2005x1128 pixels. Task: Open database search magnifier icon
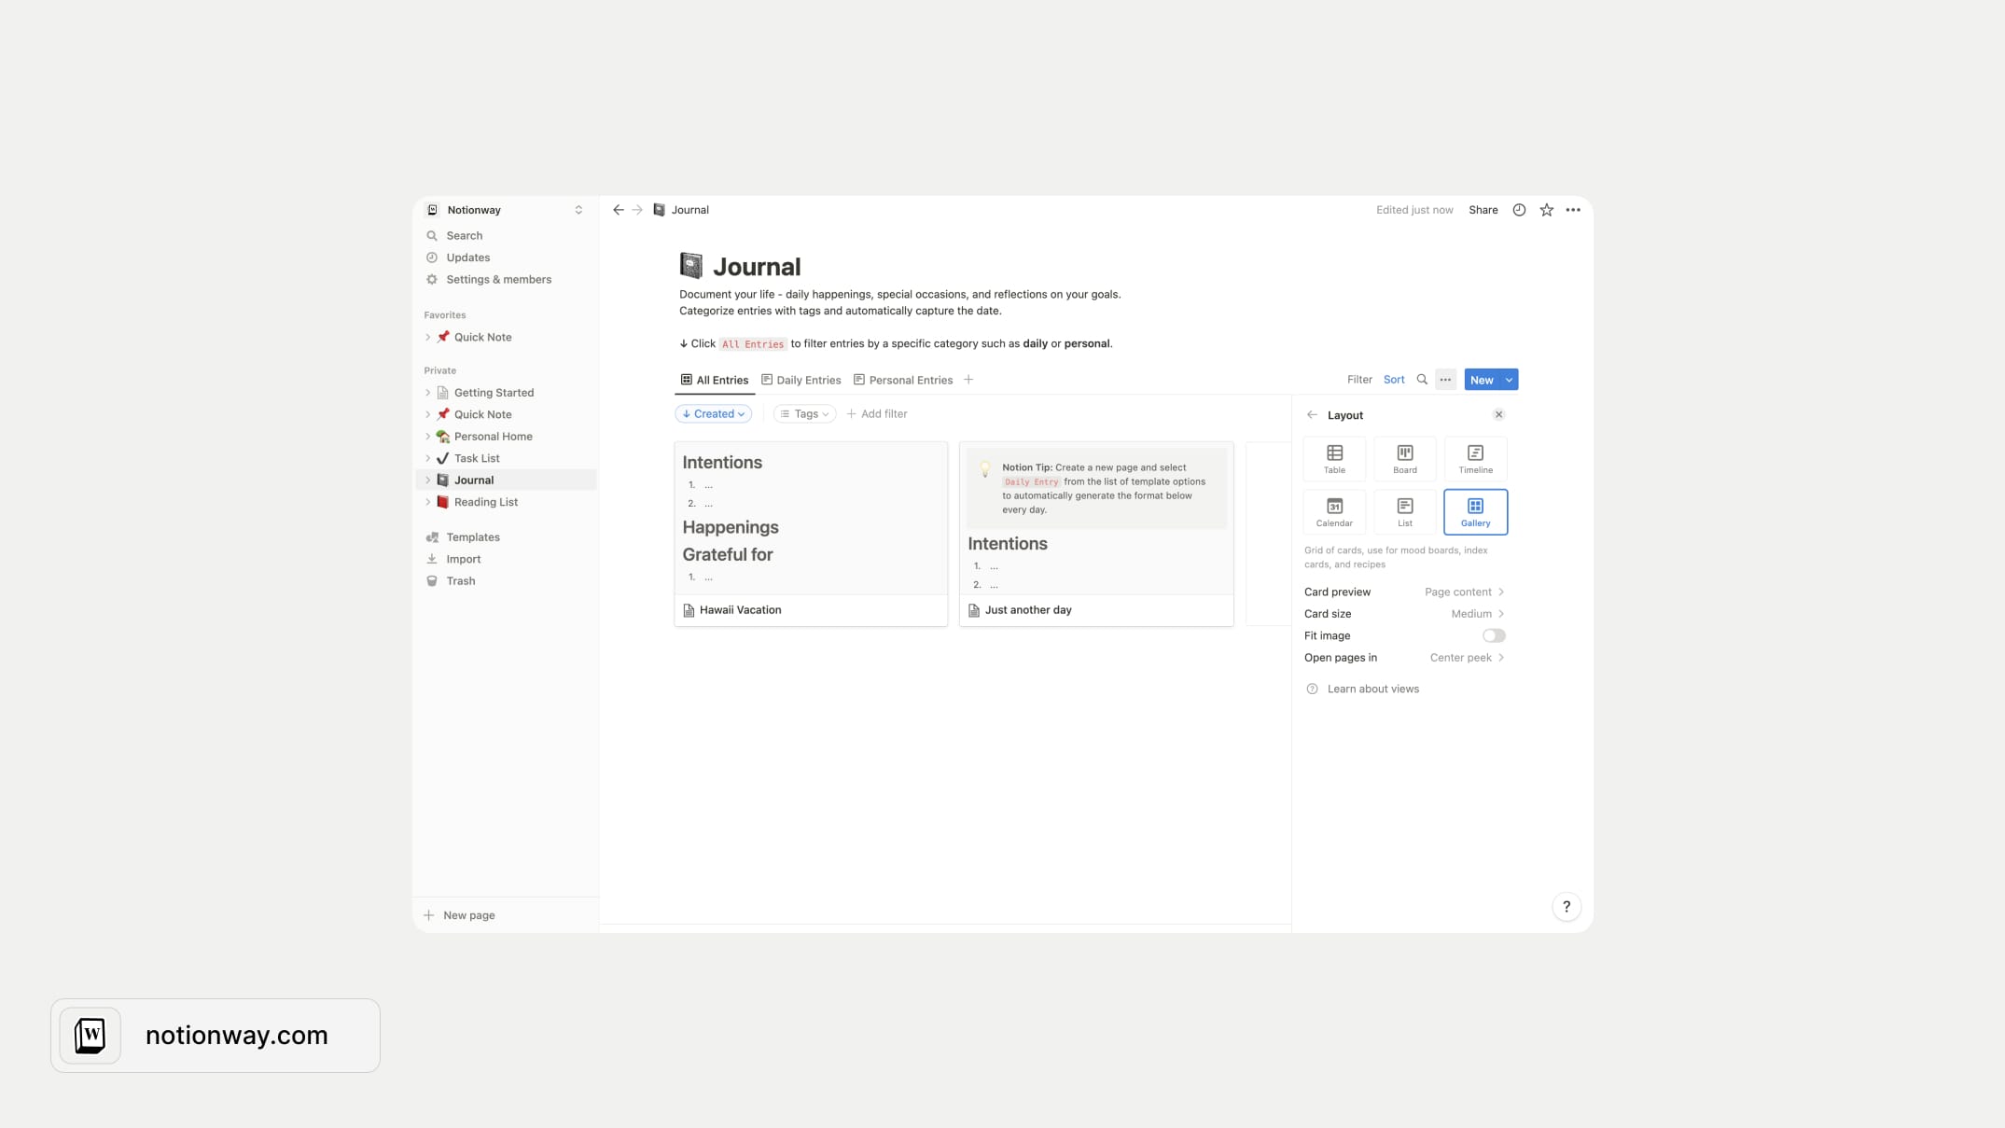pyautogui.click(x=1422, y=380)
